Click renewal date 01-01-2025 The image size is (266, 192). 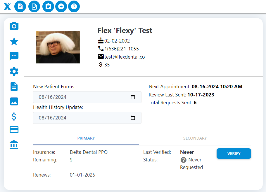(x=82, y=175)
